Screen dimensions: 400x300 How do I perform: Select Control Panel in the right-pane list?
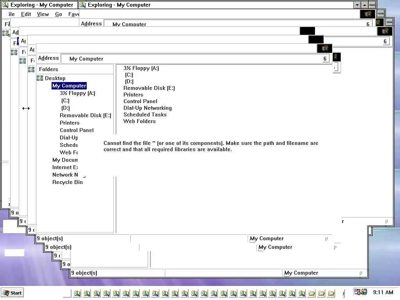point(140,101)
